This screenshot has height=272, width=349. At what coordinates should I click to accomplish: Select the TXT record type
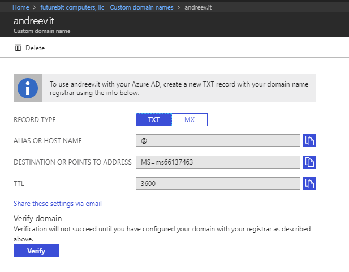pyautogui.click(x=154, y=119)
